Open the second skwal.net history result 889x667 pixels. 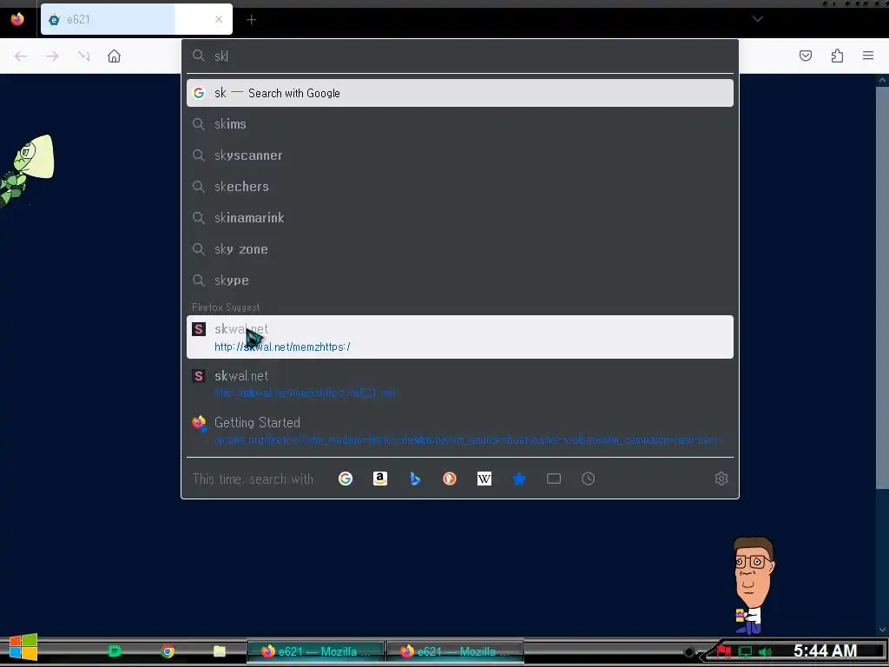(x=460, y=384)
